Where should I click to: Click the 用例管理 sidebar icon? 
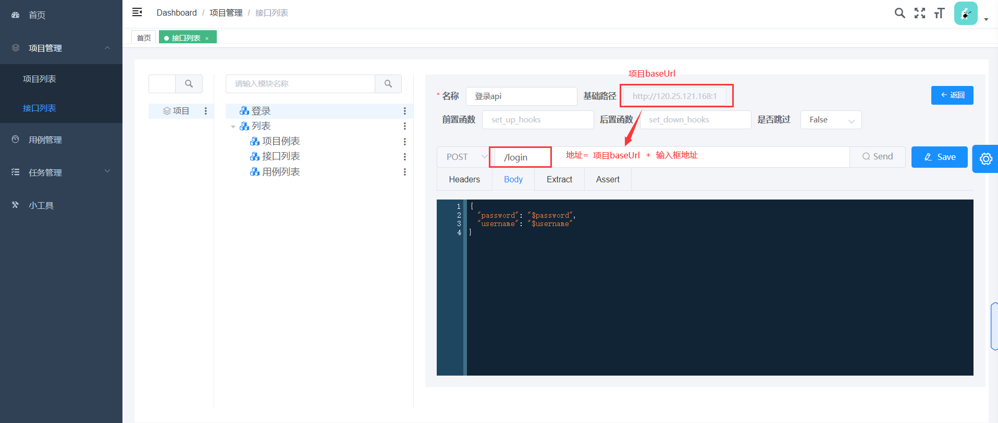pos(16,140)
